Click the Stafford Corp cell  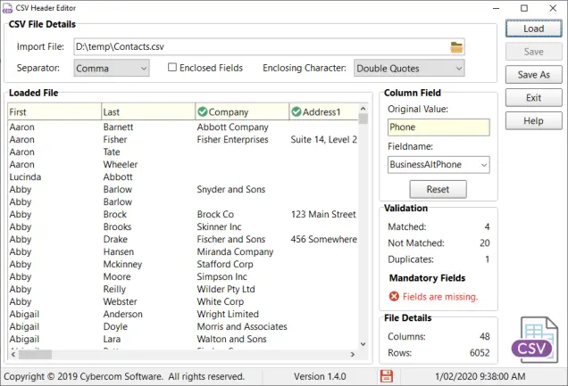[225, 264]
